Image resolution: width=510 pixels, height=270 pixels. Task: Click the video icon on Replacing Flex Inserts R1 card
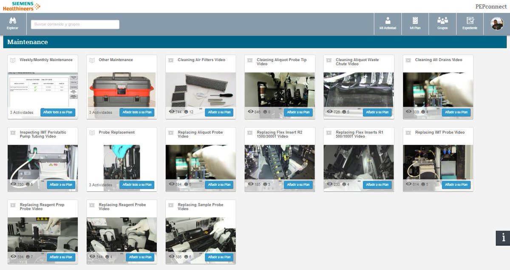[x=329, y=133]
